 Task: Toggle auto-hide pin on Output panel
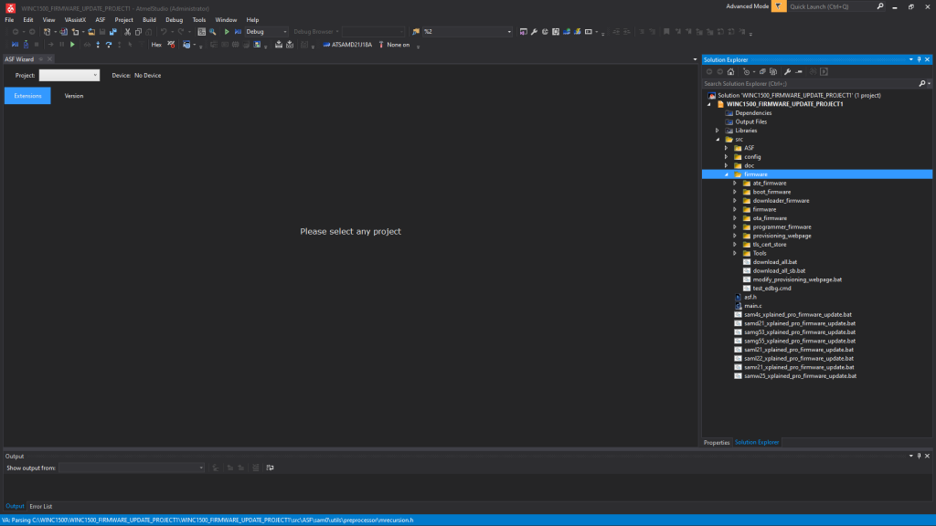pos(920,457)
